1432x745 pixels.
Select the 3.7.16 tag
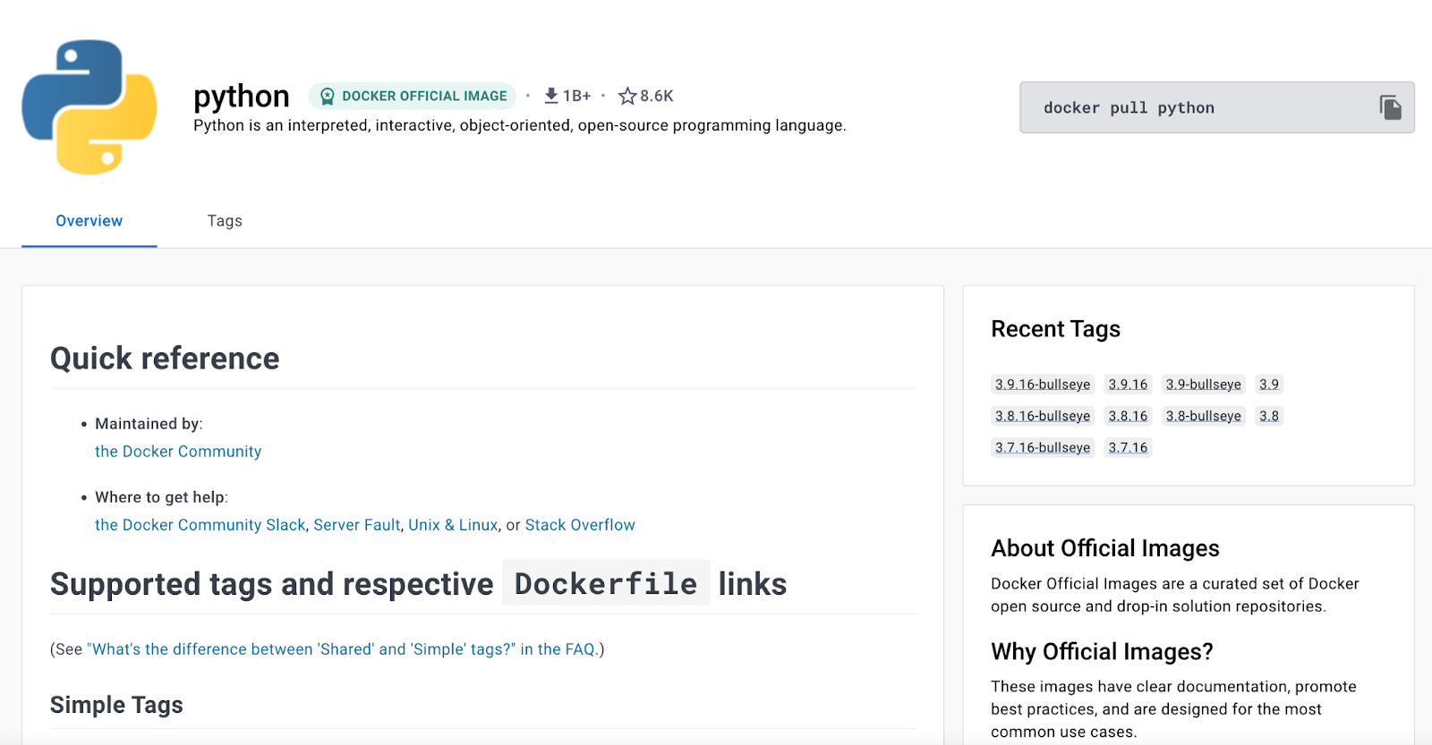point(1128,447)
